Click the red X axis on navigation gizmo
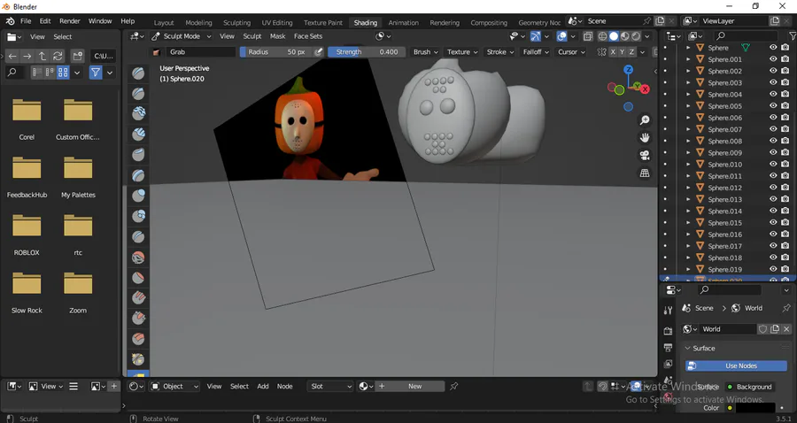The width and height of the screenshot is (797, 423). point(645,89)
